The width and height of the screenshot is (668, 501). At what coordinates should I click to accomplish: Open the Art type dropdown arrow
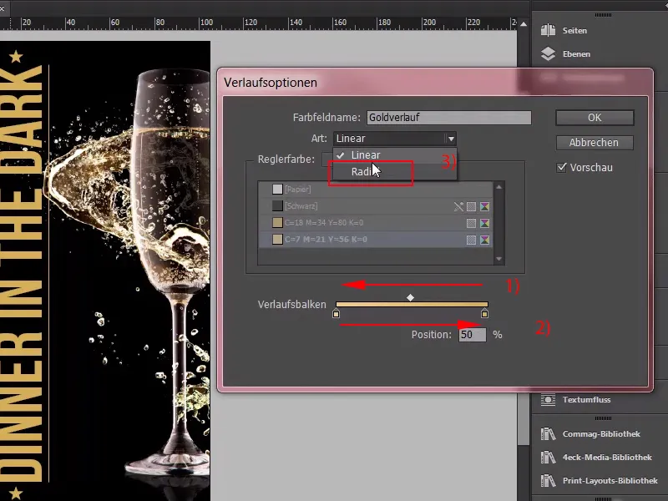[451, 139]
